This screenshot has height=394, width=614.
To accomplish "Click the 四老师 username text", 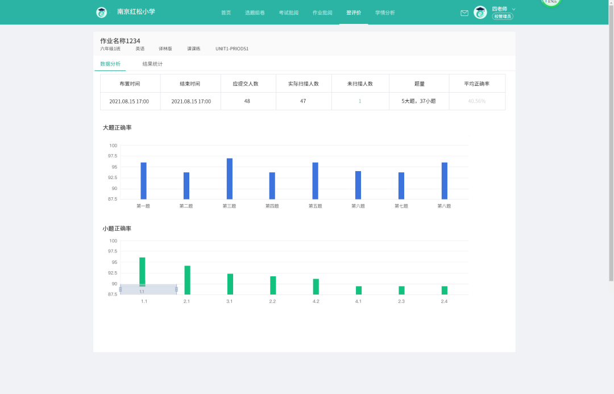I will (x=499, y=9).
